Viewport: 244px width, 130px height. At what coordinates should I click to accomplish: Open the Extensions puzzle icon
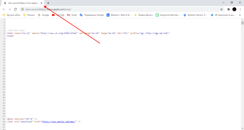coord(228,9)
